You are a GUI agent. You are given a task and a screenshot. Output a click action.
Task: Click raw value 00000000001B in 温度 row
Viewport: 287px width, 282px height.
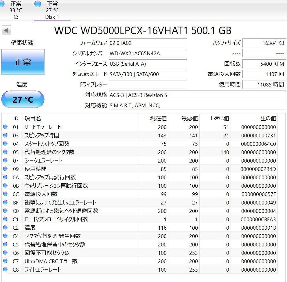[x=259, y=228]
